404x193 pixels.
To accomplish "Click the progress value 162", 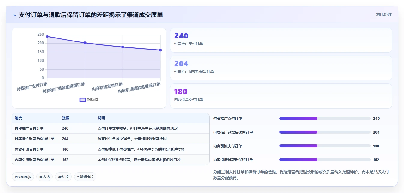I will [x=376, y=160].
